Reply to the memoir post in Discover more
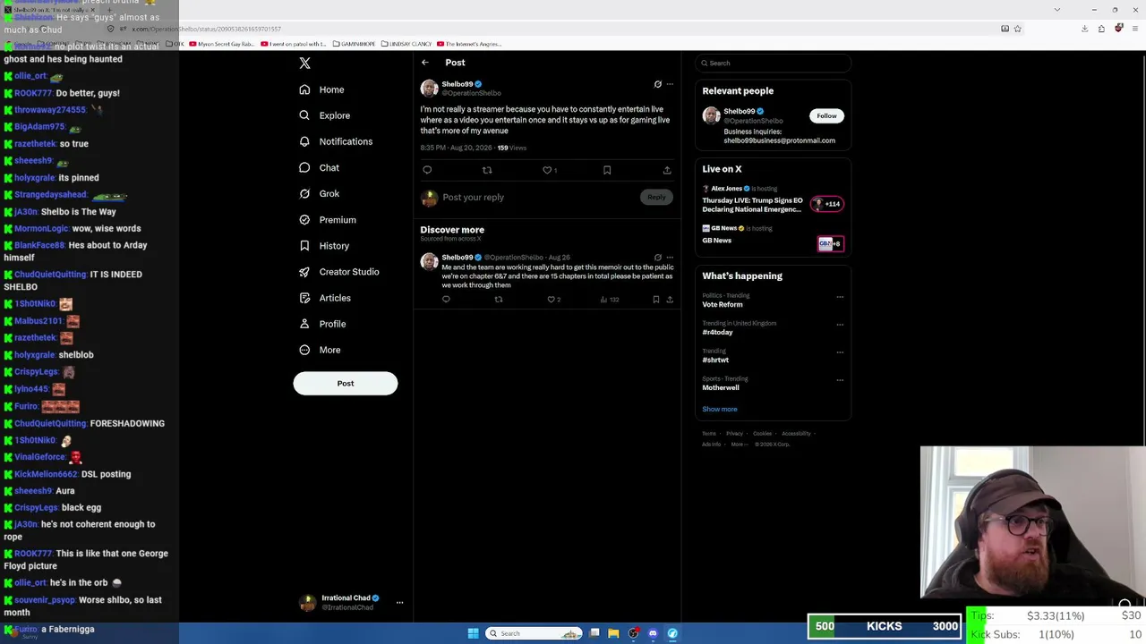This screenshot has width=1146, height=644. point(446,300)
